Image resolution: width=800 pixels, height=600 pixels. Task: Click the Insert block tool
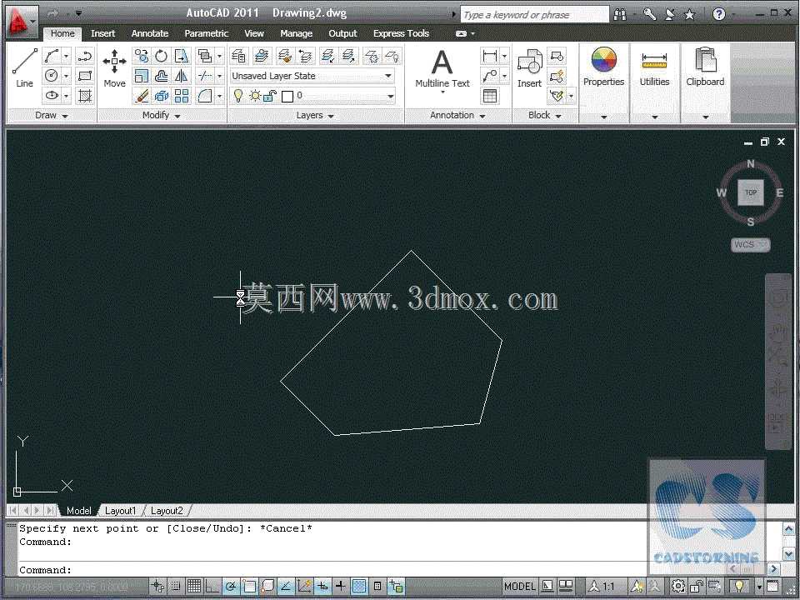tap(529, 68)
